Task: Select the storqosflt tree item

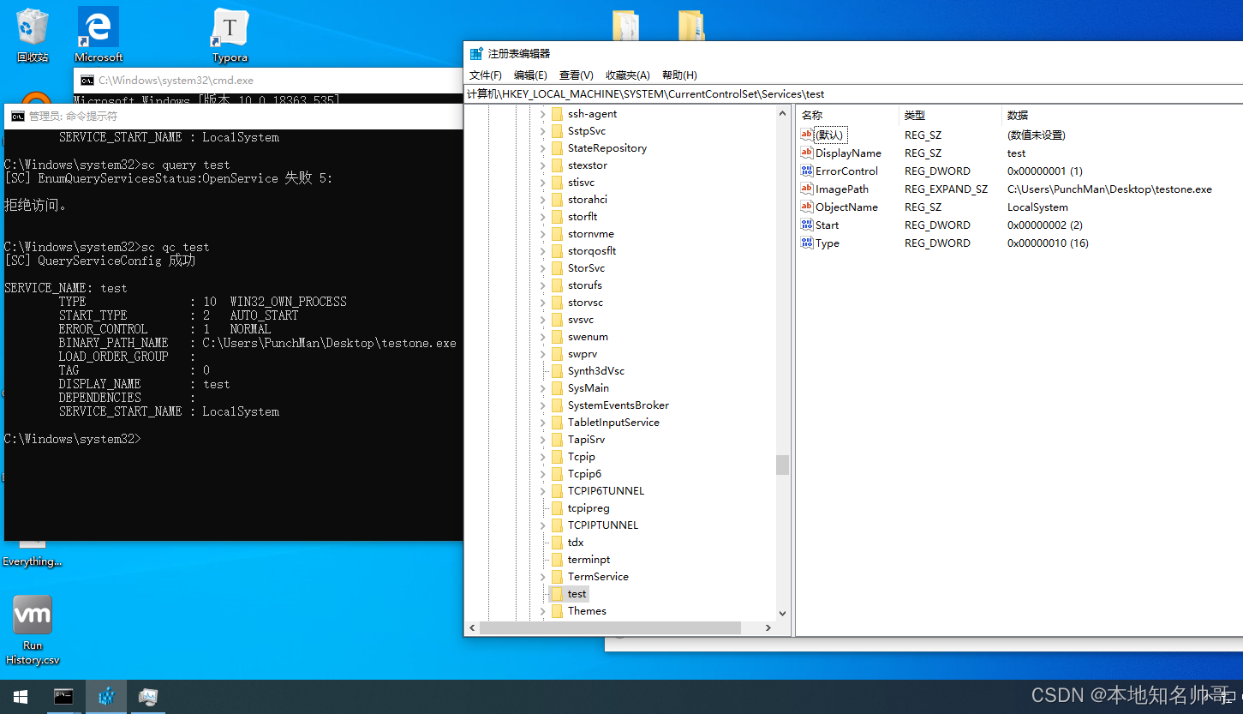Action: click(592, 251)
